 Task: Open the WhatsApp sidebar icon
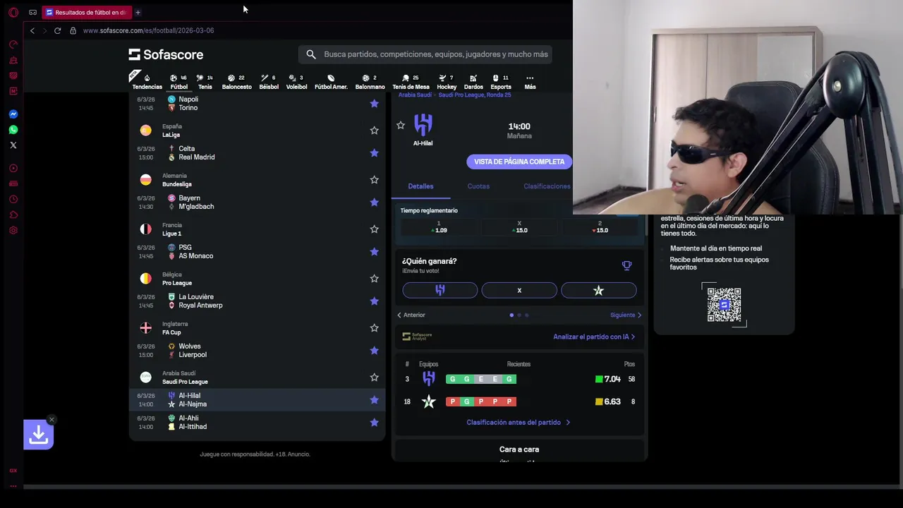13,129
